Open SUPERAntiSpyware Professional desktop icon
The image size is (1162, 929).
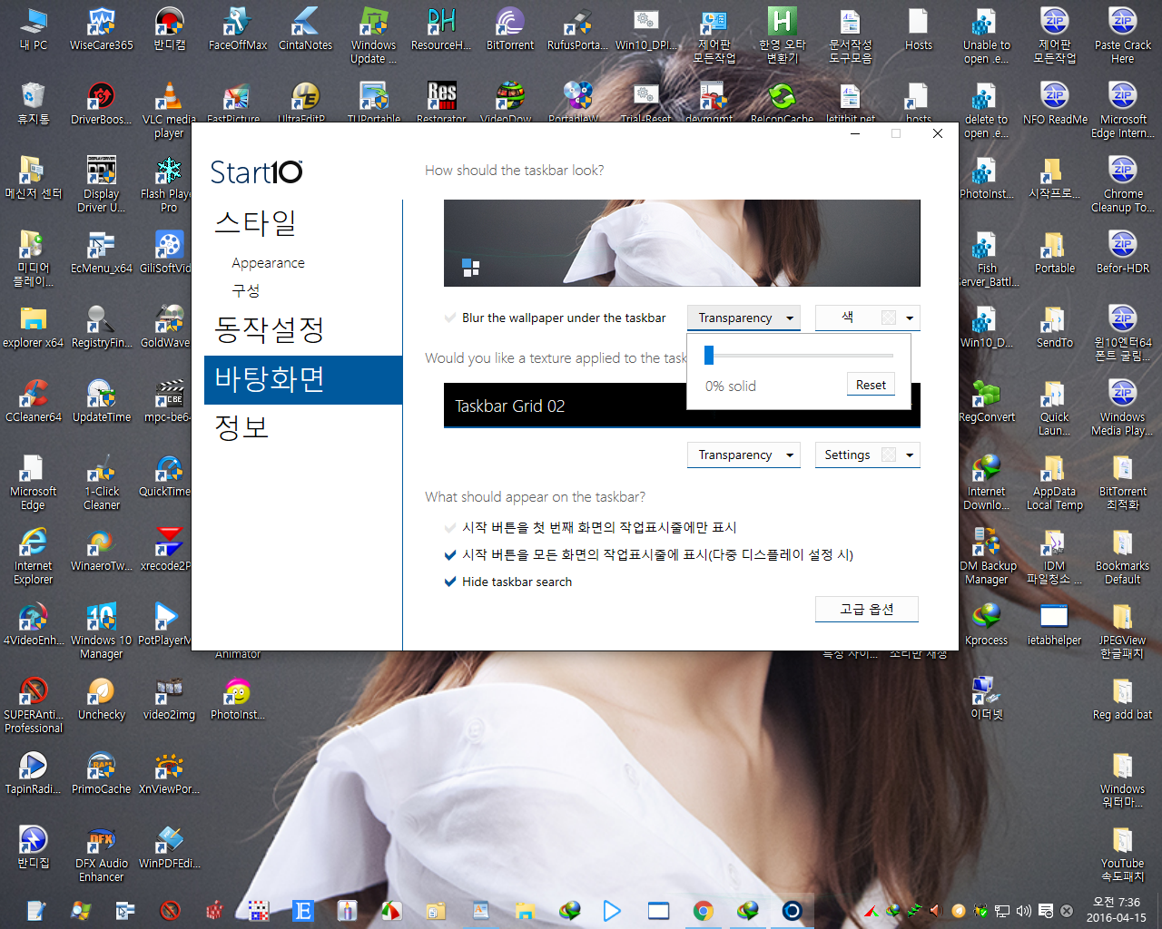point(34,706)
